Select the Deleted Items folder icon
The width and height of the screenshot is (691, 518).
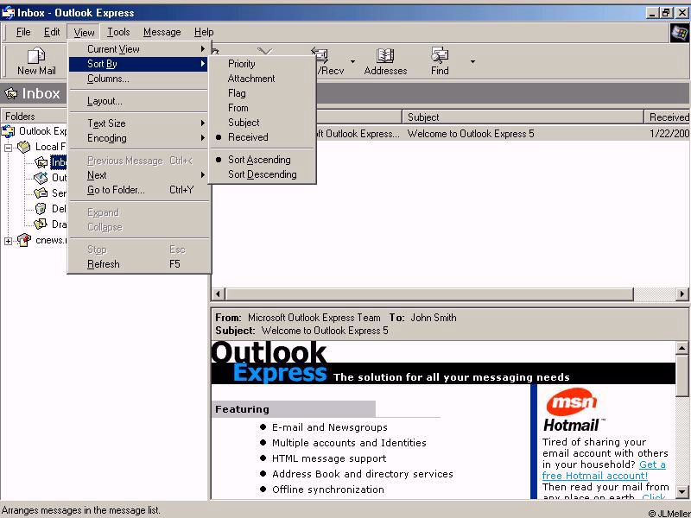coord(41,209)
